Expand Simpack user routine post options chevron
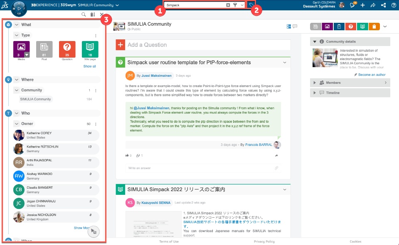 285,63
